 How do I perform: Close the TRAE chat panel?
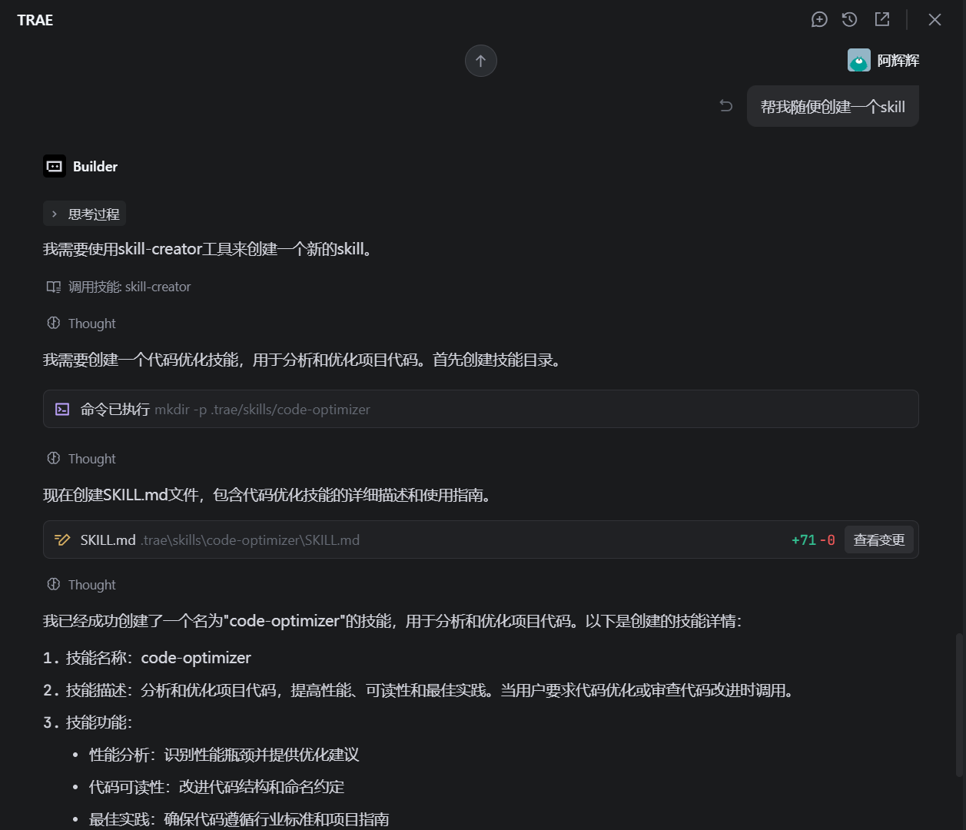[x=934, y=20]
